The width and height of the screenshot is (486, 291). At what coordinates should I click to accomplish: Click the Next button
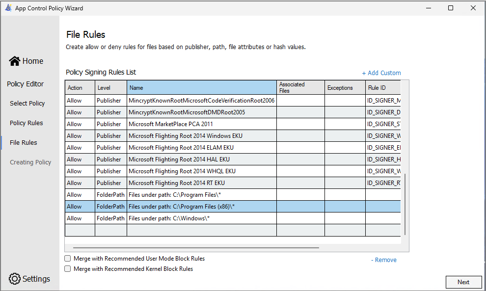coord(463,282)
